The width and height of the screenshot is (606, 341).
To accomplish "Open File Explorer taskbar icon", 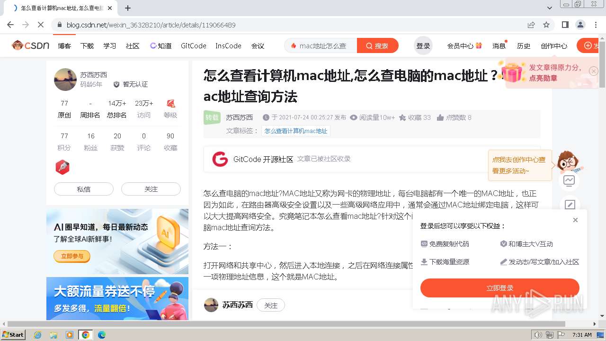I will coord(53,335).
